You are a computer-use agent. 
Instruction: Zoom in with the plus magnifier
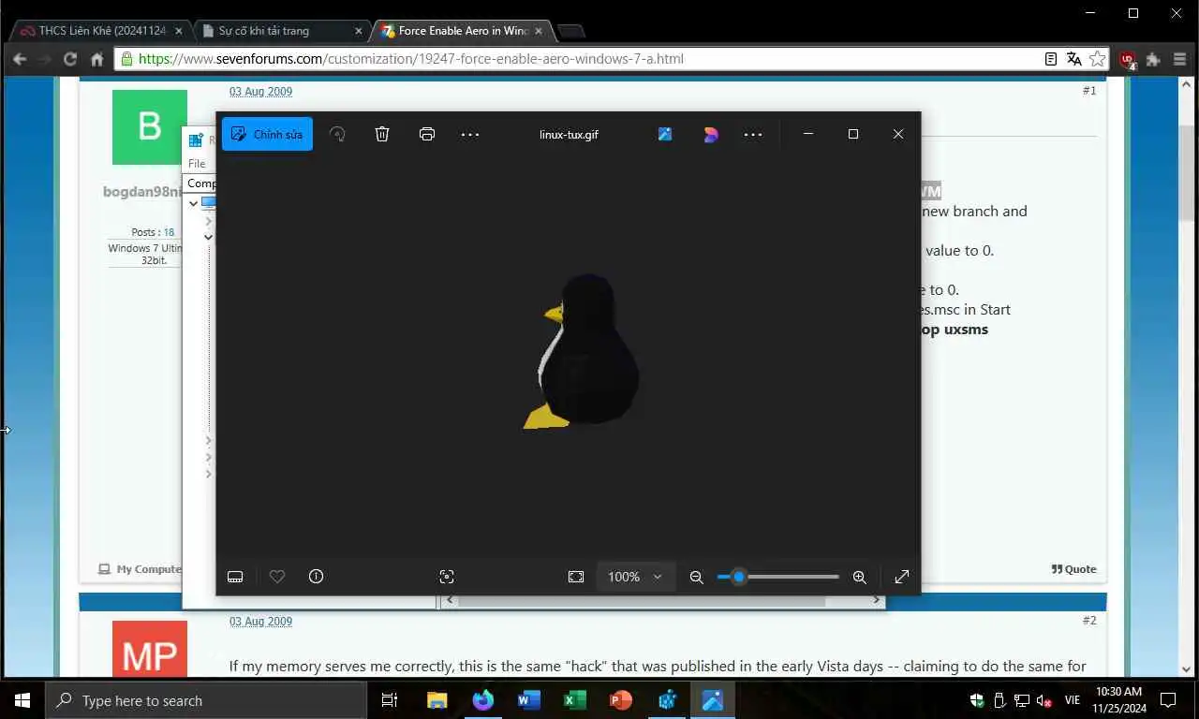pyautogui.click(x=859, y=577)
